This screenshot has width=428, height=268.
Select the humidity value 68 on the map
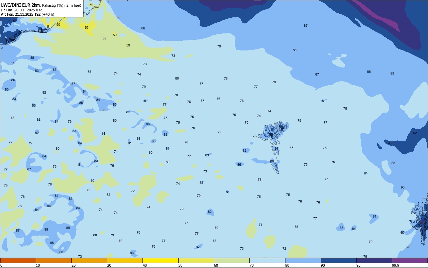[x=104, y=38]
